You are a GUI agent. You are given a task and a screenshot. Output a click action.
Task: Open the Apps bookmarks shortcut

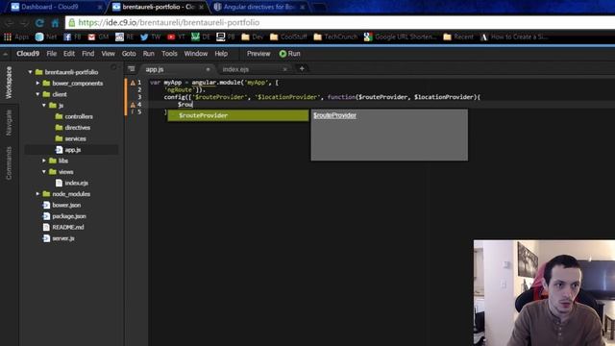(x=16, y=37)
